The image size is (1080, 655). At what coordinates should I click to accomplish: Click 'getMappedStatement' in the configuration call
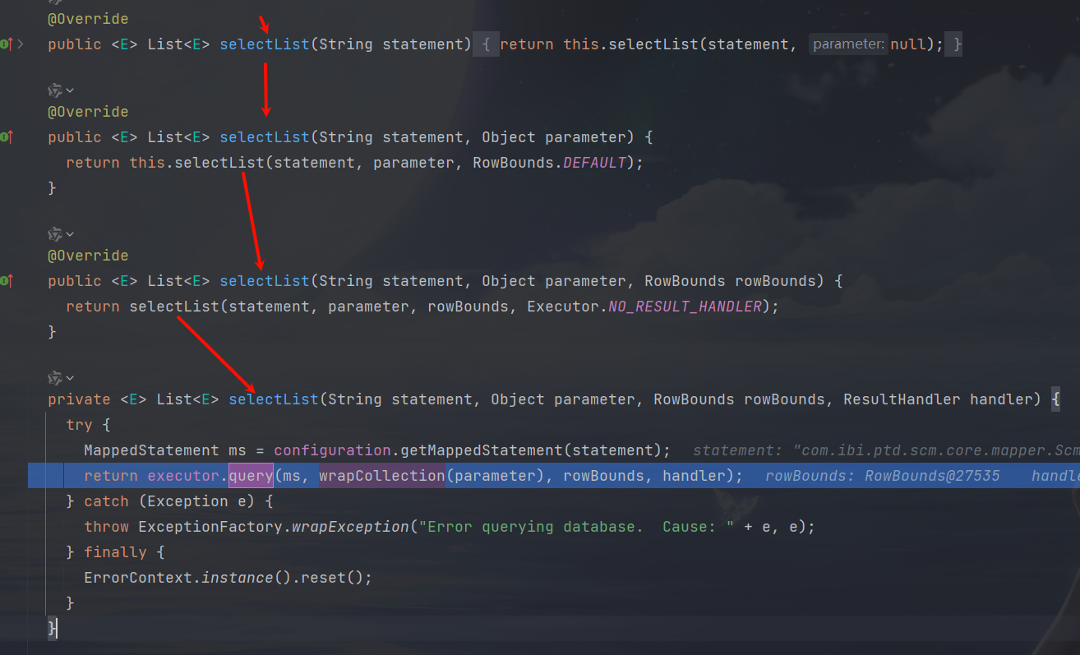coord(483,450)
